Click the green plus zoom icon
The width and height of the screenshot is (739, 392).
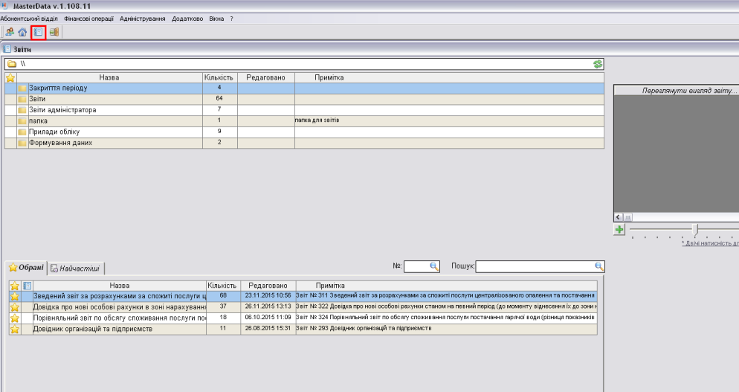[x=619, y=230]
